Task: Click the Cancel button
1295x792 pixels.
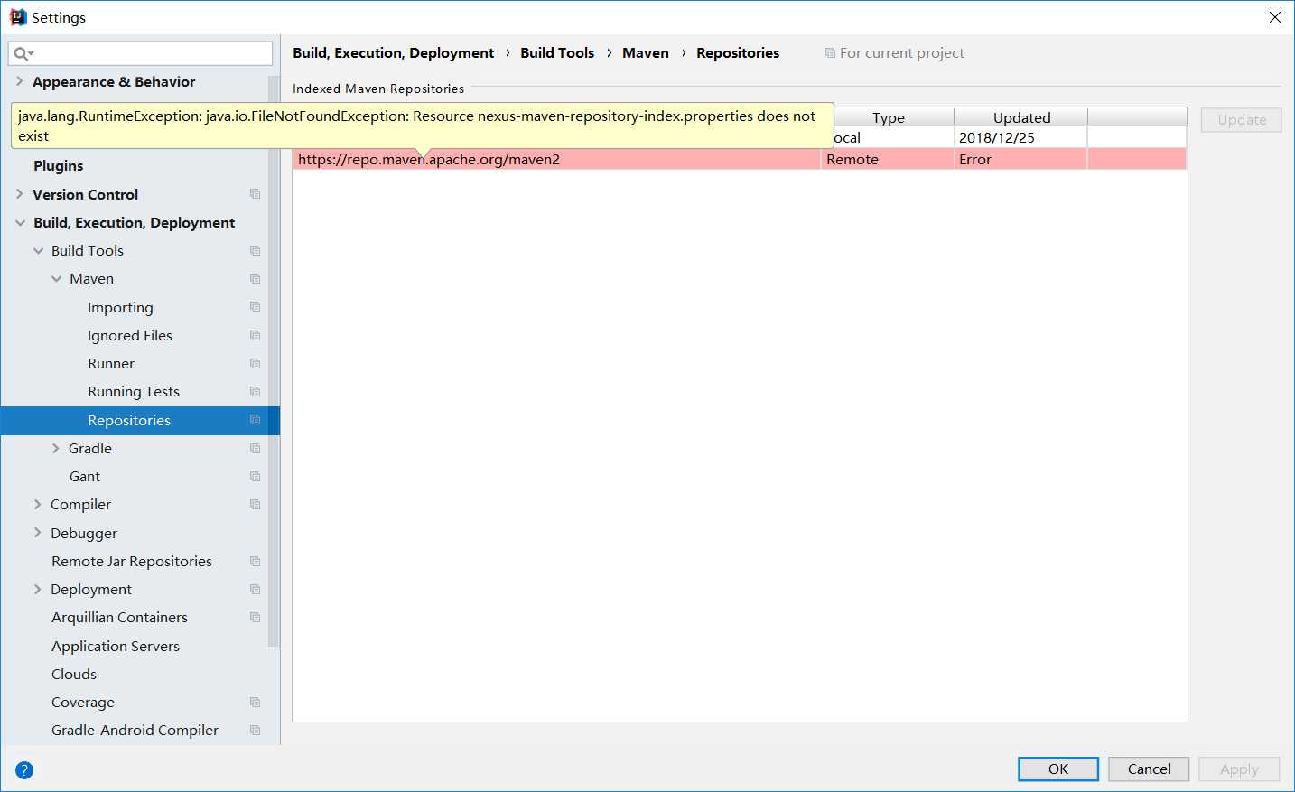Action: tap(1149, 769)
